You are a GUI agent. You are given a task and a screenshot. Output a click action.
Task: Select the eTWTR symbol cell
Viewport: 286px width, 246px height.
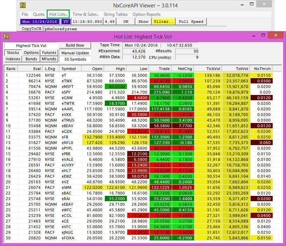[70, 103]
